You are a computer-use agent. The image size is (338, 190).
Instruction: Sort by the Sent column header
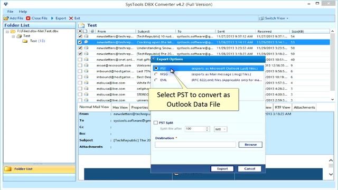click(235, 31)
